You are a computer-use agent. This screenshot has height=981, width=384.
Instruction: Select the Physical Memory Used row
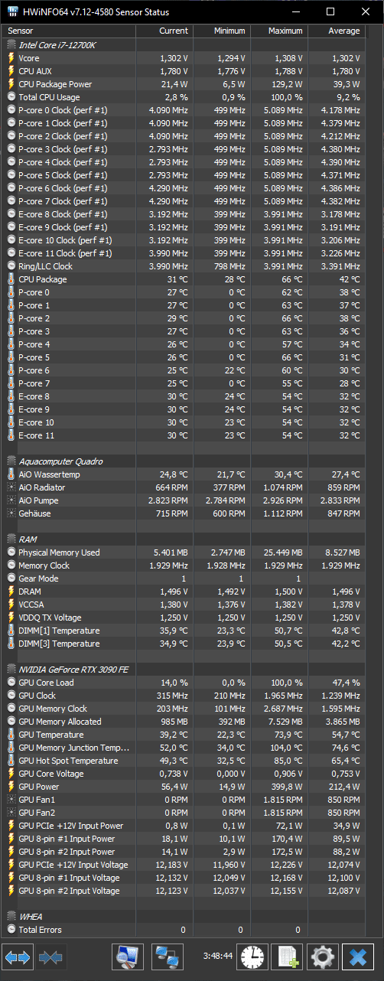184,552
